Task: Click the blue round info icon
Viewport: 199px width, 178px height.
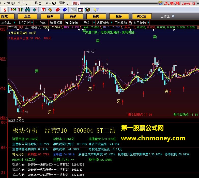Action: [65, 9]
